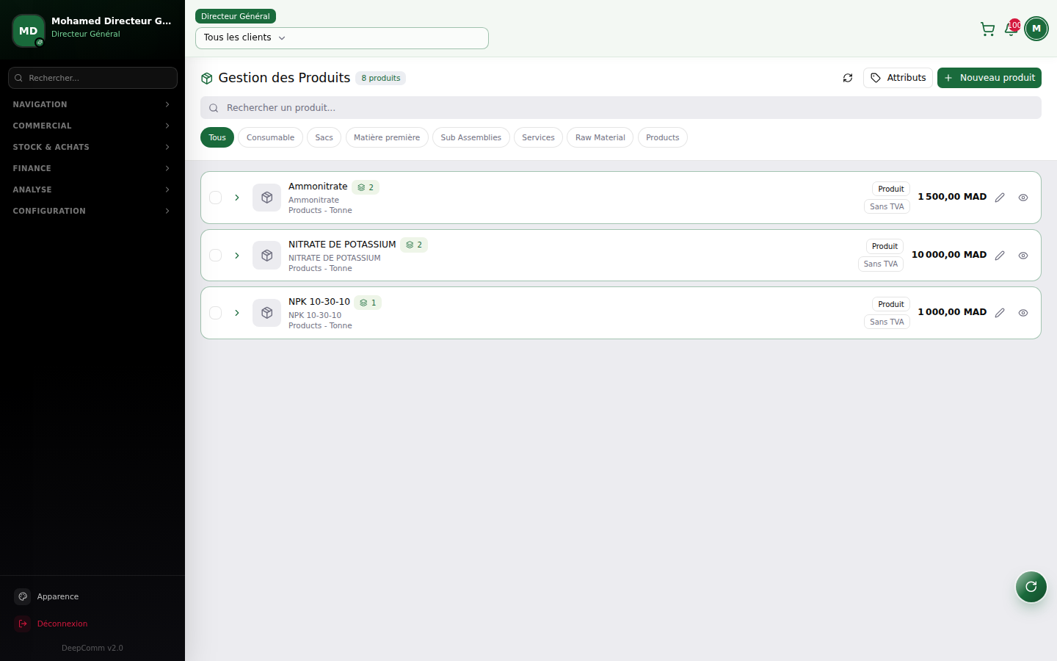Filter by the Services tab

point(538,137)
